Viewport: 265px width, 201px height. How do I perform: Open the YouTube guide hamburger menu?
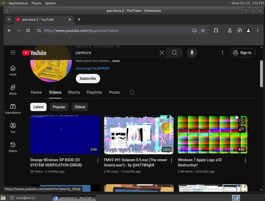(x=13, y=53)
